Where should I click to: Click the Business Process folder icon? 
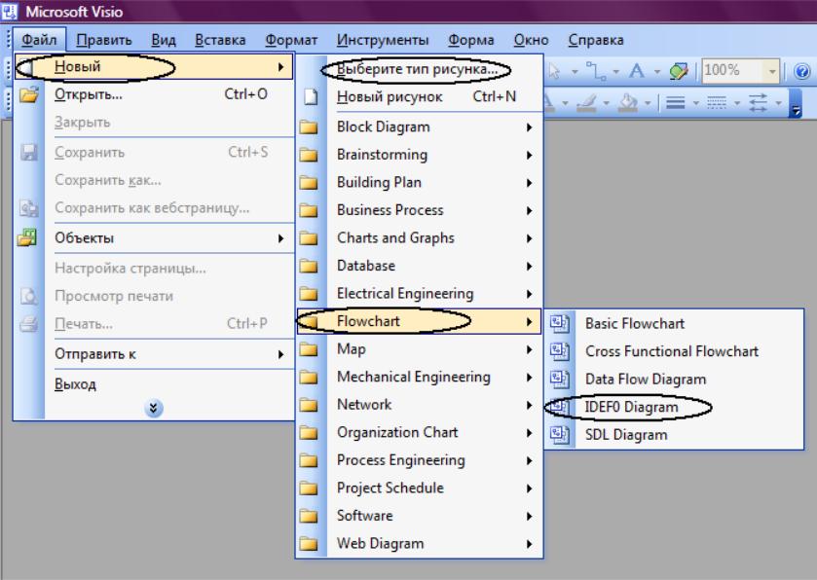tap(309, 210)
